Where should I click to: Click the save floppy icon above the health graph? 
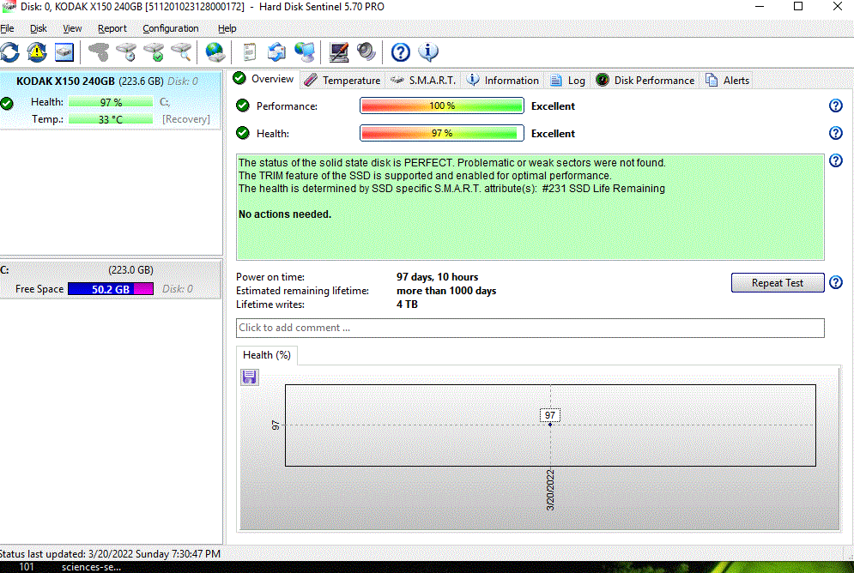[250, 377]
